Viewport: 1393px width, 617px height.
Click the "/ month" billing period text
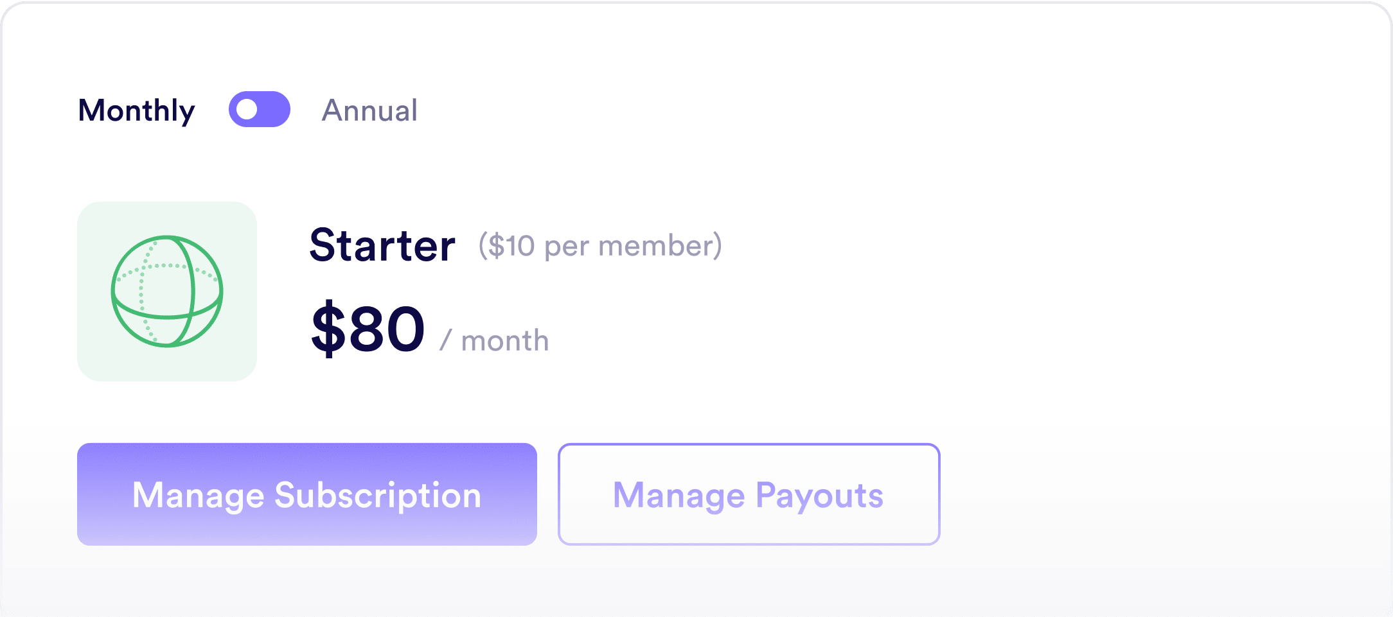tap(495, 340)
